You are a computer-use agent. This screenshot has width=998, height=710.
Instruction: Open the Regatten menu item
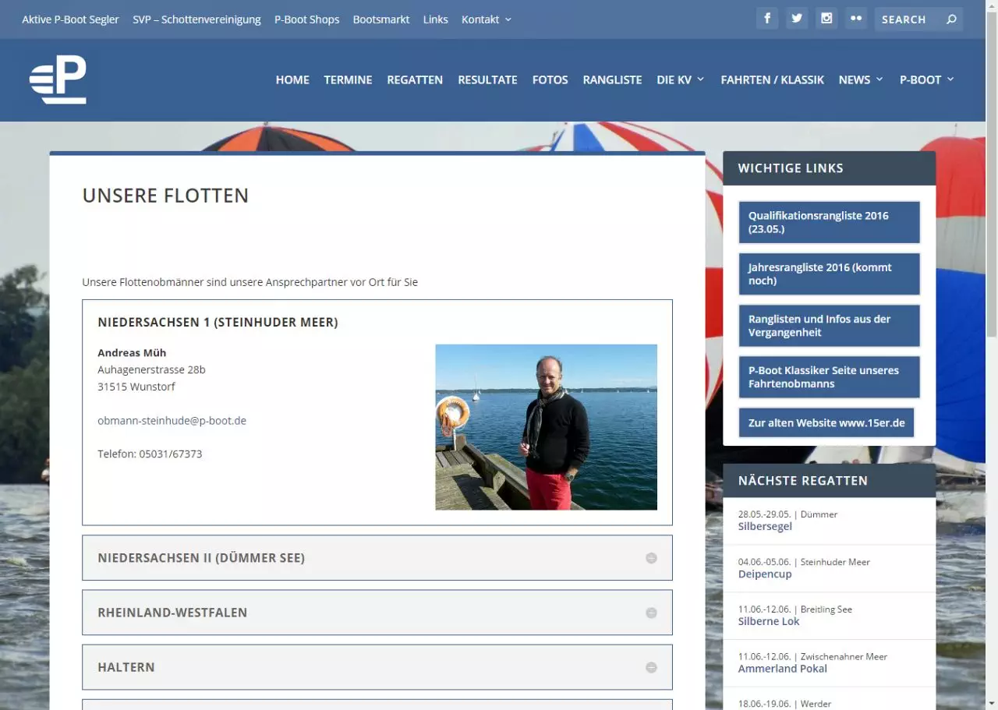[x=415, y=79]
